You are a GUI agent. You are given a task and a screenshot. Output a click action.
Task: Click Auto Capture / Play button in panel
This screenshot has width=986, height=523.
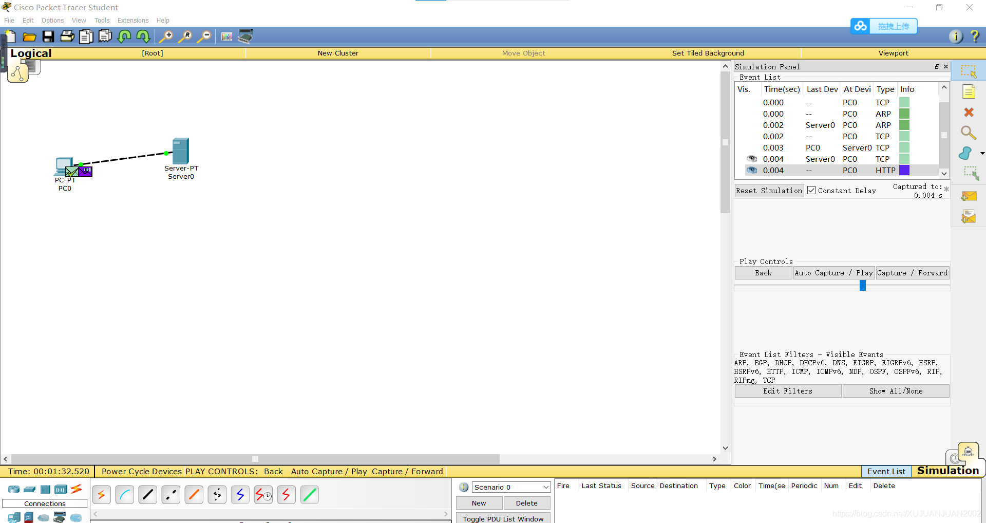pyautogui.click(x=833, y=273)
